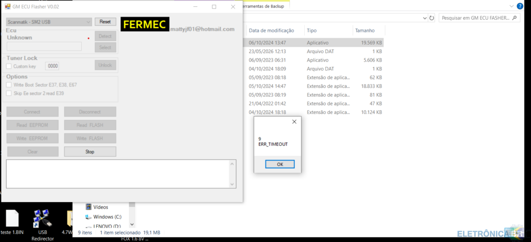Enable Write Boot Sector E37, E38, E67
Viewport: 531px width, 242px height.
pyautogui.click(x=9, y=85)
